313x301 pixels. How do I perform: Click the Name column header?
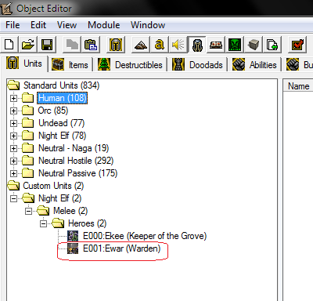[298, 86]
